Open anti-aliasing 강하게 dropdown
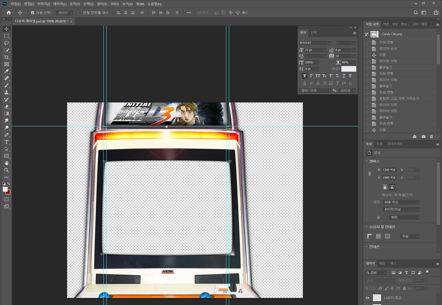Image resolution: width=442 pixels, height=305 pixels. (348, 90)
